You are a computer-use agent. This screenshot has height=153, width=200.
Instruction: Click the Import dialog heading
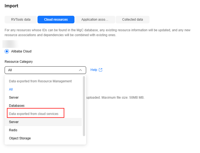click(11, 6)
